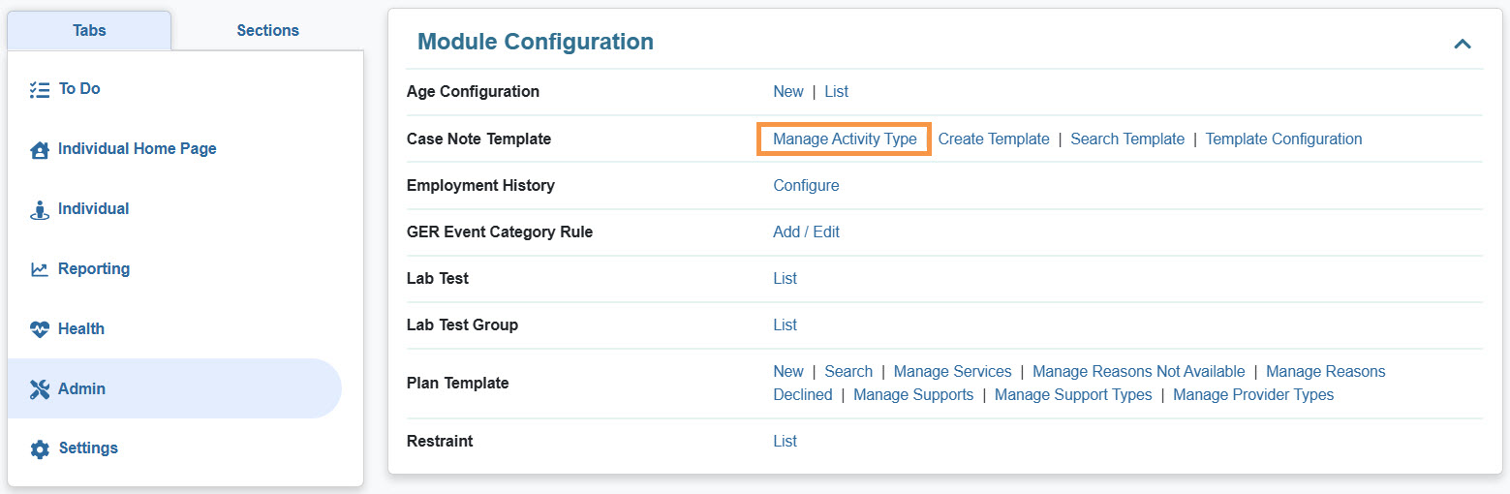The height and width of the screenshot is (494, 1510).
Task: Click Create Template for Case Note
Action: 993,139
